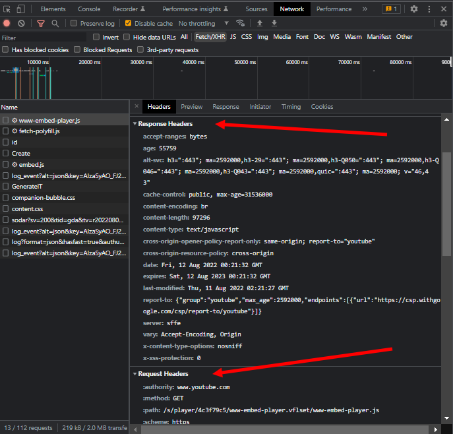The width and height of the screenshot is (453, 434).
Task: Switch to the Preview tab
Action: pyautogui.click(x=191, y=107)
